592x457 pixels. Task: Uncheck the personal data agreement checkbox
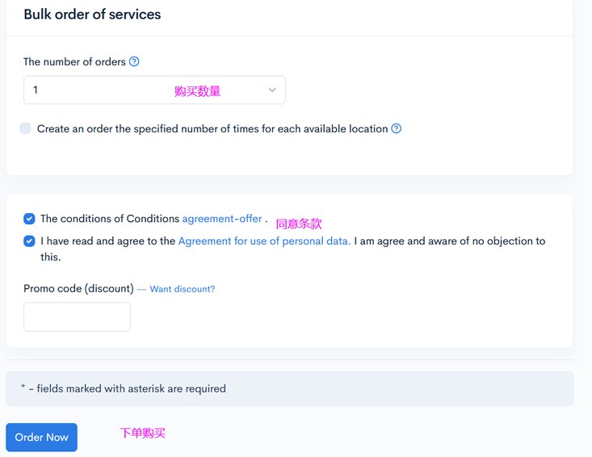[29, 241]
